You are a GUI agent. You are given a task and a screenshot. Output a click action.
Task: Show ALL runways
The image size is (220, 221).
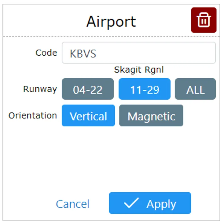click(195, 89)
